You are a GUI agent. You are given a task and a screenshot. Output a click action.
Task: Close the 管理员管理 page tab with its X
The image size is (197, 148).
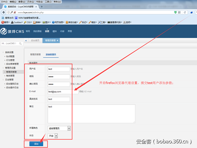(57, 41)
